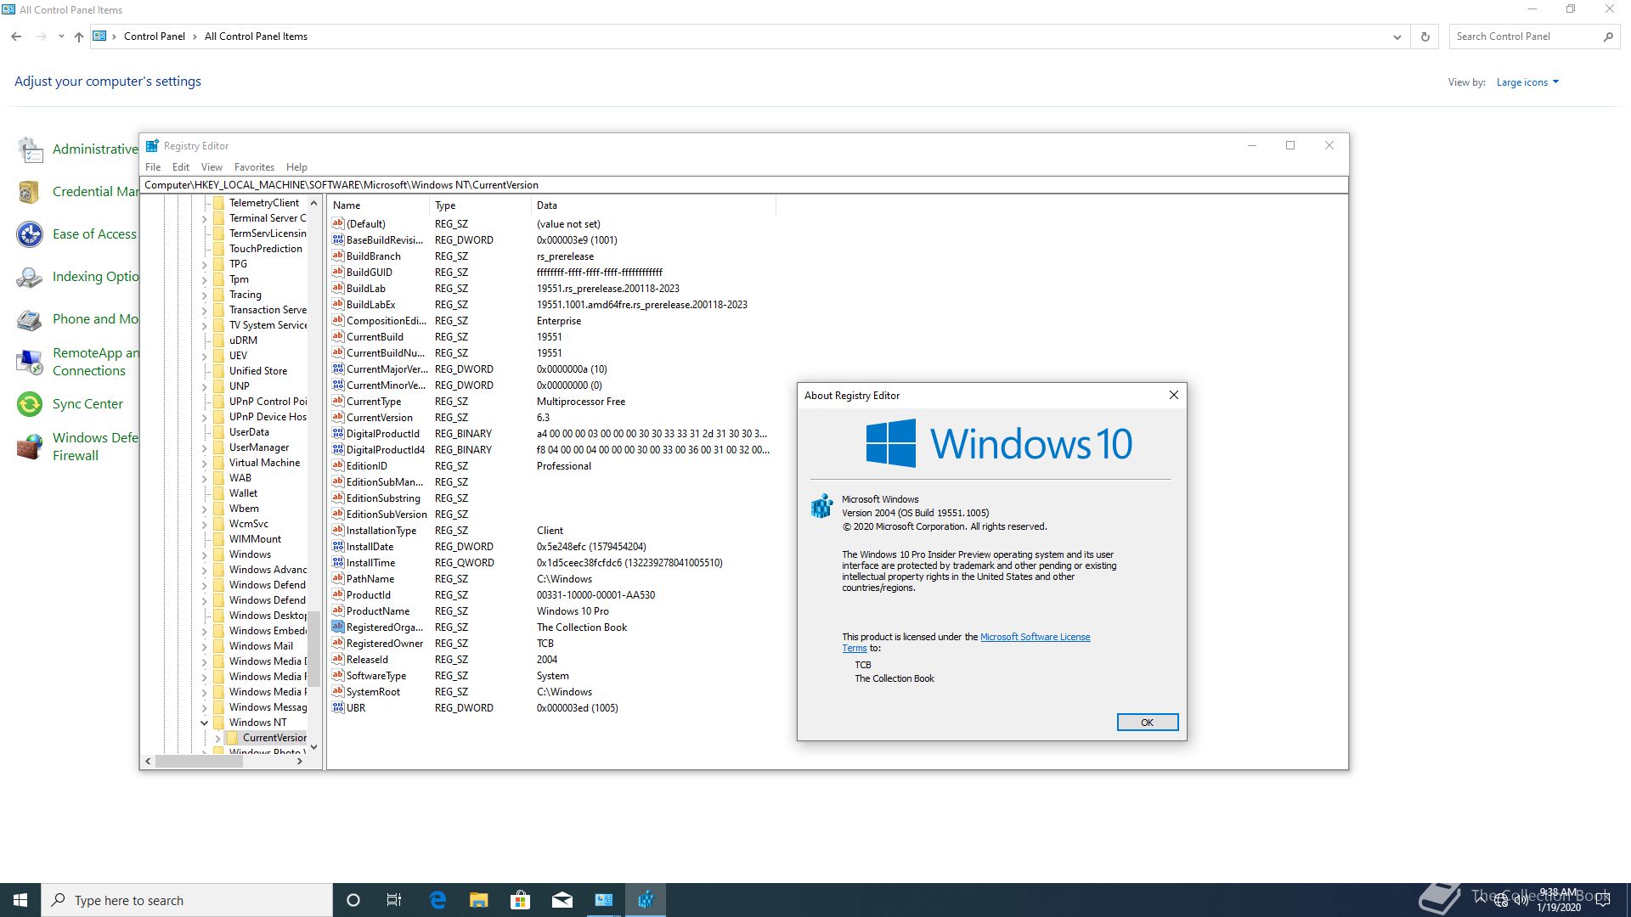Expand the Terminal Server Client tree node

[205, 218]
